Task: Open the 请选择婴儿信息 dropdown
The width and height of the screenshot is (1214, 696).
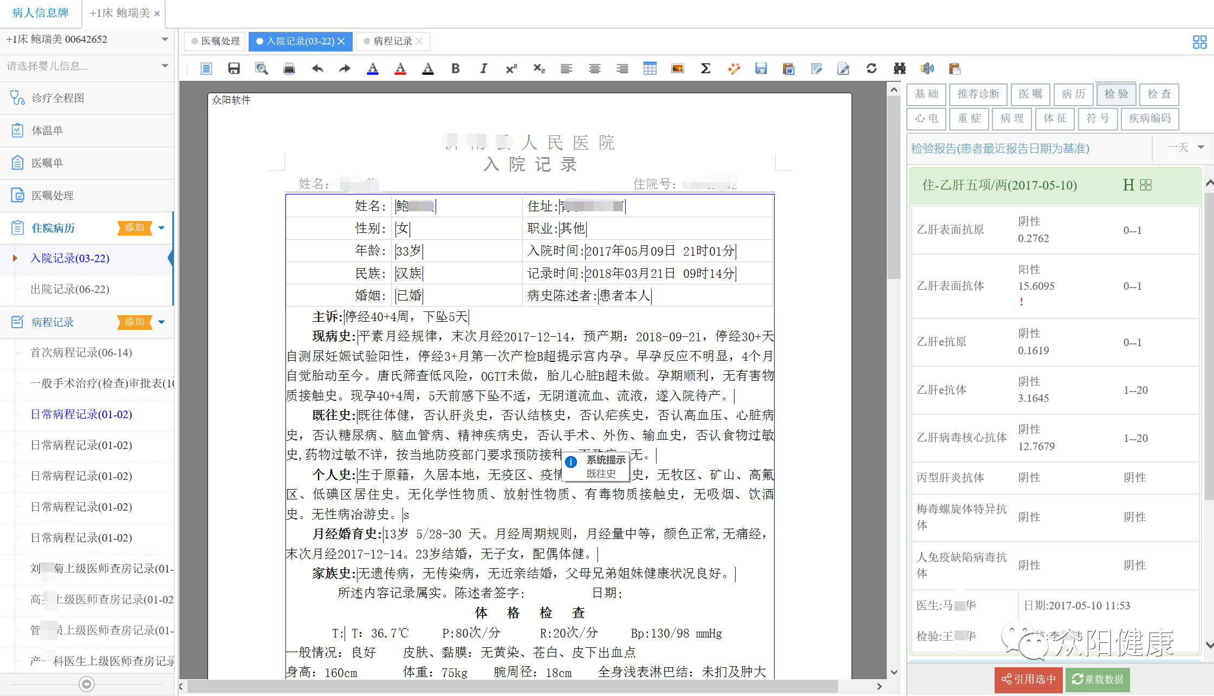Action: tap(87, 66)
